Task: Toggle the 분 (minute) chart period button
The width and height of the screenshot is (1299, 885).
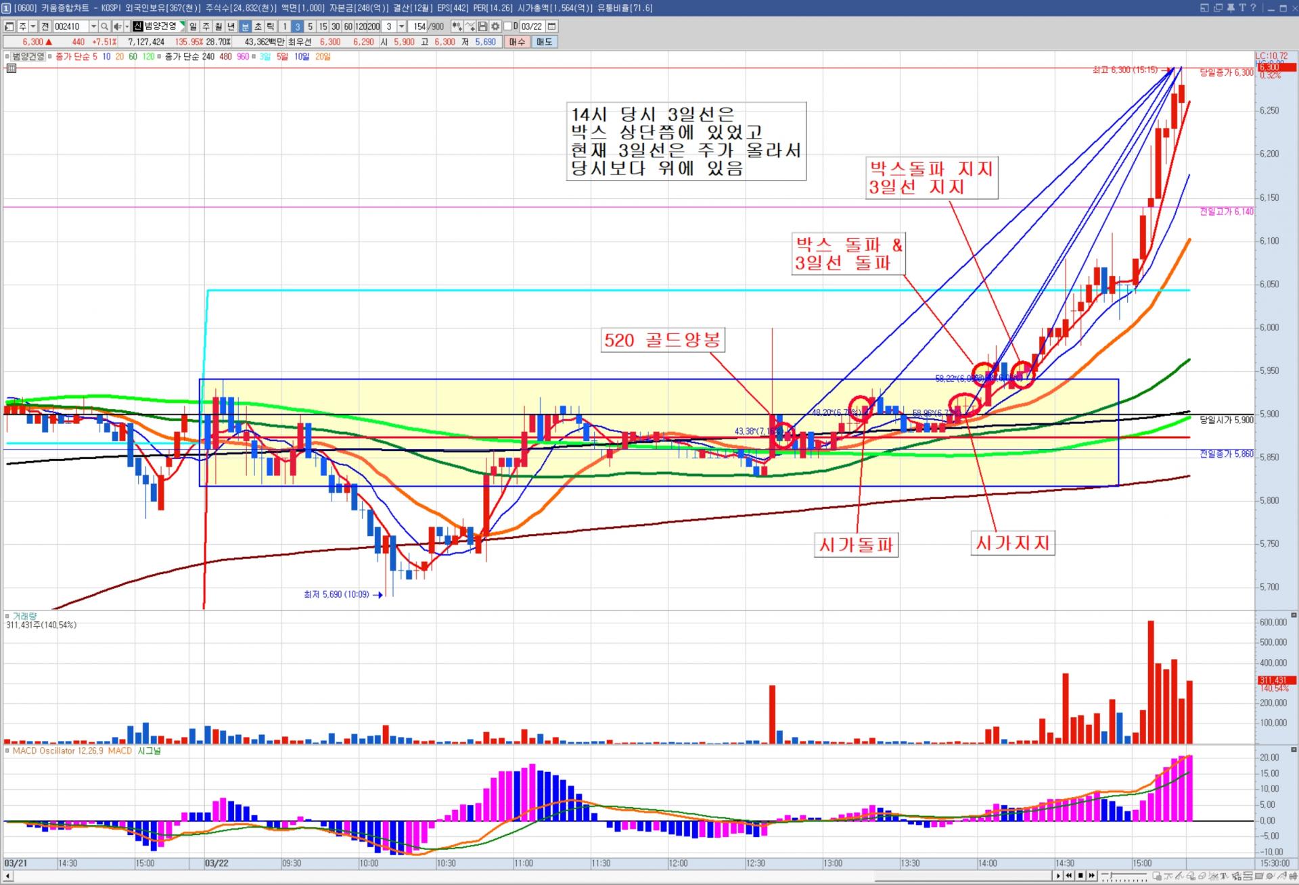Action: 245,26
